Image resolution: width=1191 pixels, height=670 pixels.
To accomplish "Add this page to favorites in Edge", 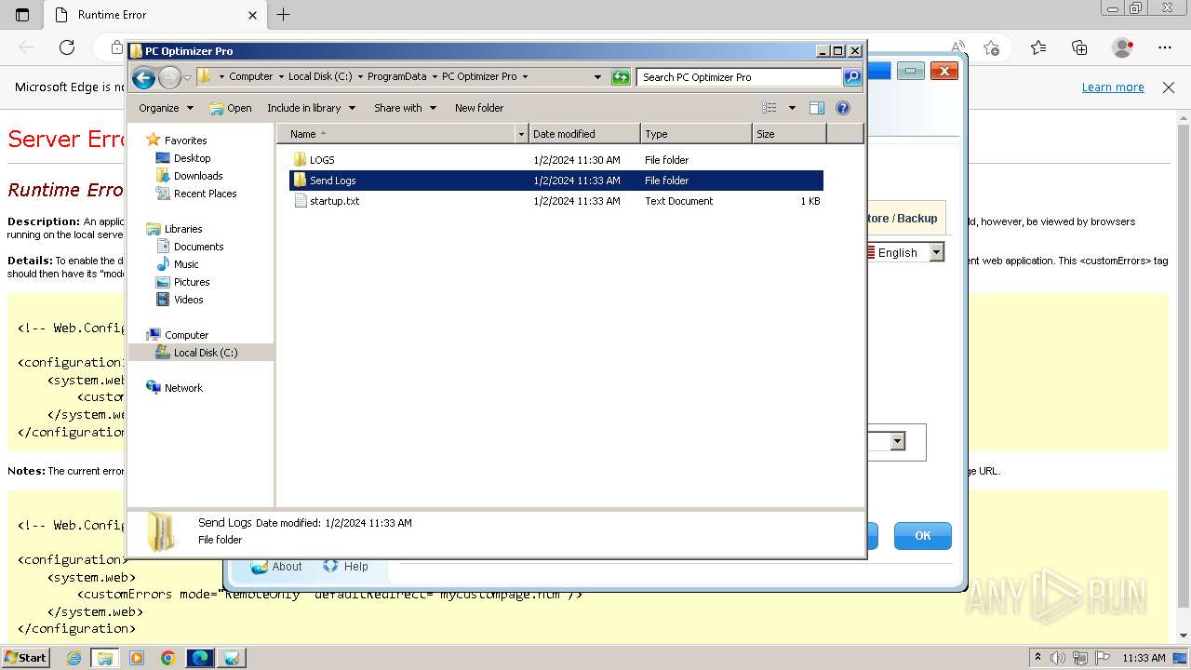I will [992, 47].
